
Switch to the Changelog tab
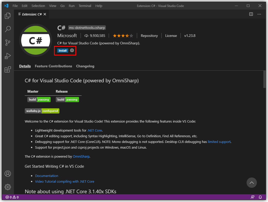pos(85,66)
